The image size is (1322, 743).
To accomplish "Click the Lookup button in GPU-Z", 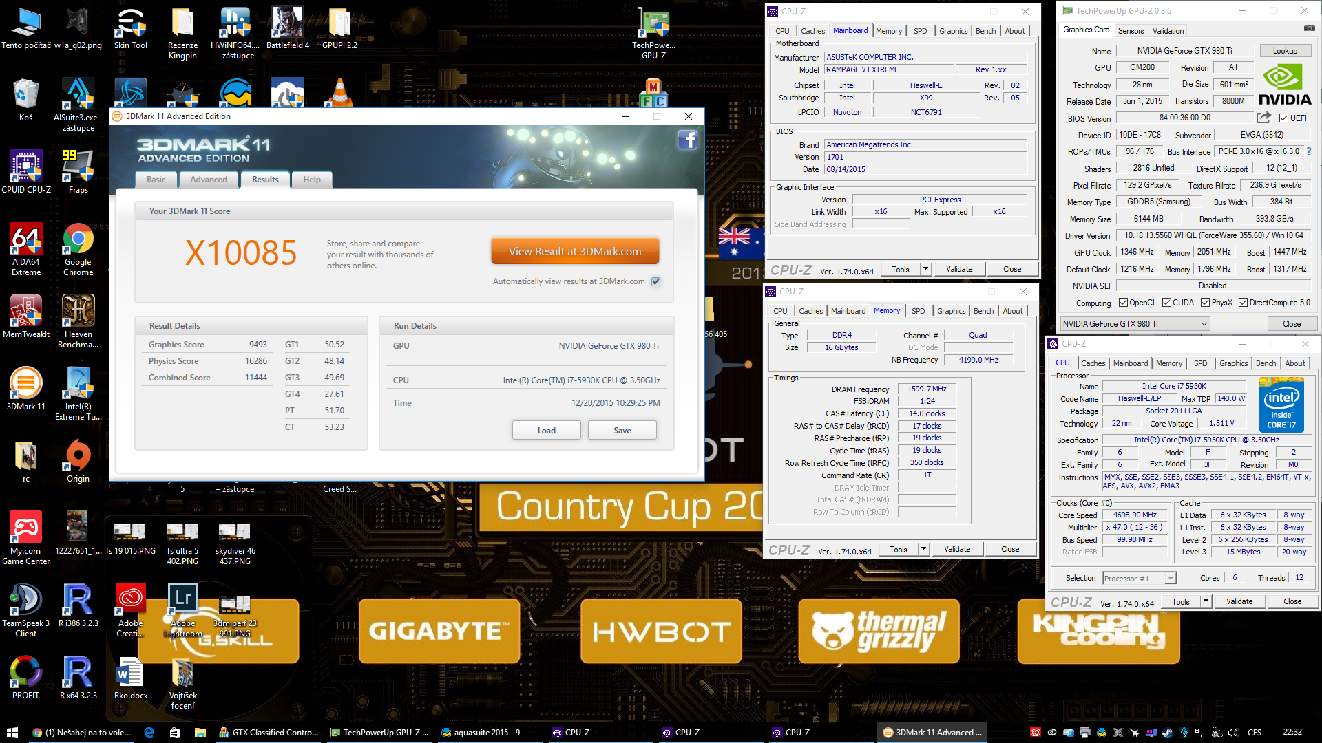I will pyautogui.click(x=1285, y=51).
